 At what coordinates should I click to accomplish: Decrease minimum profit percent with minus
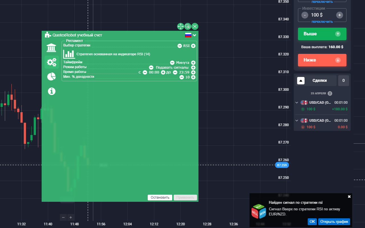point(182,77)
